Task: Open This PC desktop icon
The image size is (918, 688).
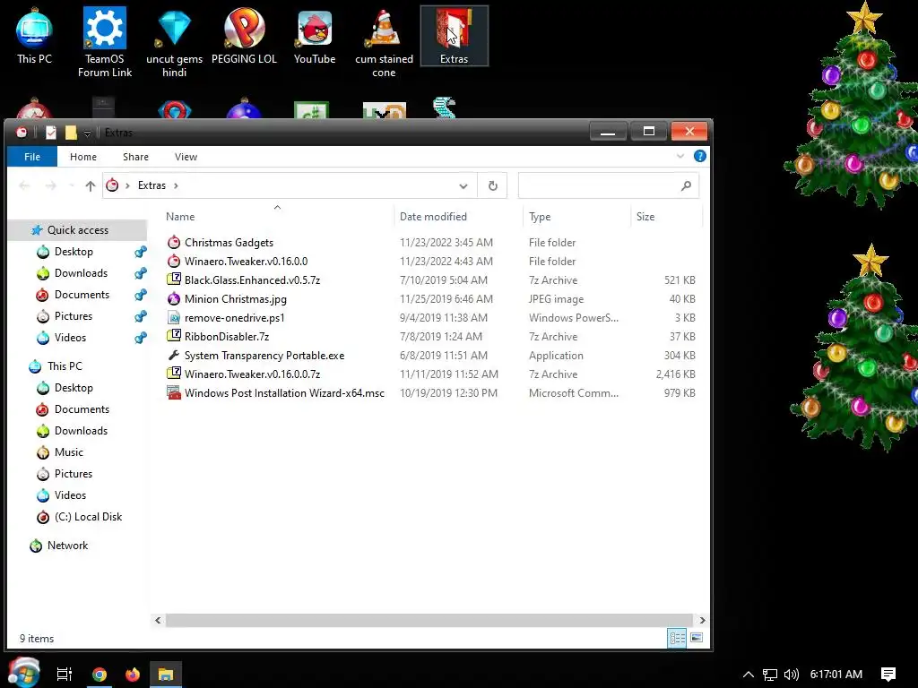Action: coord(34,36)
